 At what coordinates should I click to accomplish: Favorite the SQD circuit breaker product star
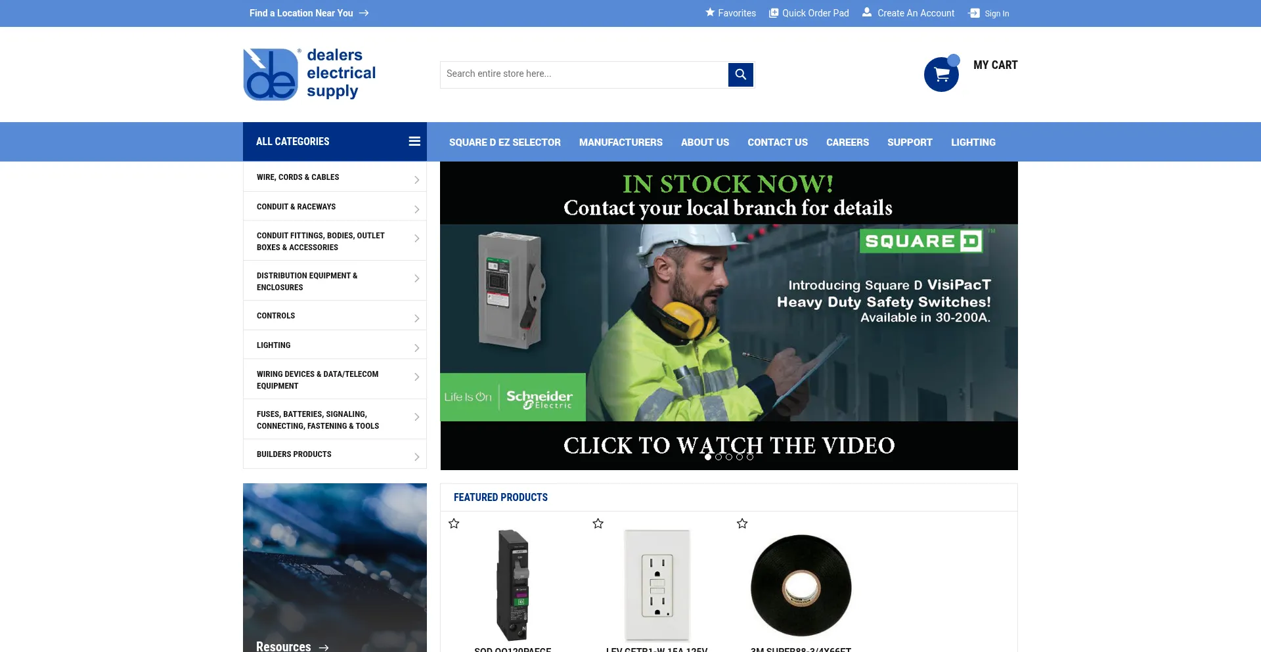click(454, 523)
